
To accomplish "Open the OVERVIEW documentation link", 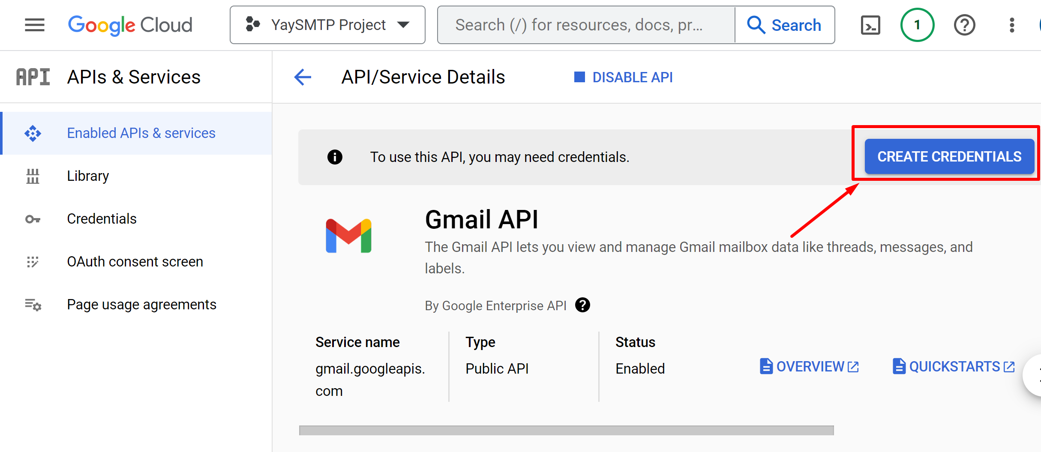I will pyautogui.click(x=809, y=367).
